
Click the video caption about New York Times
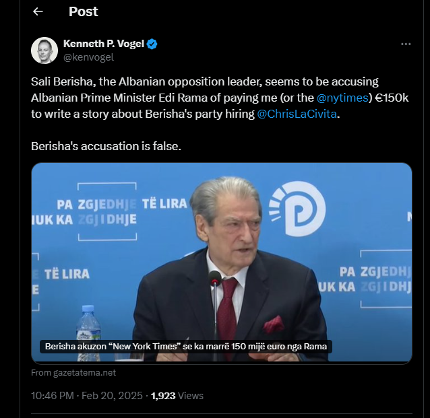pyautogui.click(x=186, y=347)
